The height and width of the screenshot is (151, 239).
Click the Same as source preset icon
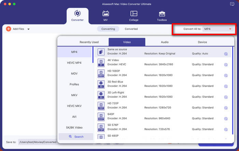pos(101,52)
